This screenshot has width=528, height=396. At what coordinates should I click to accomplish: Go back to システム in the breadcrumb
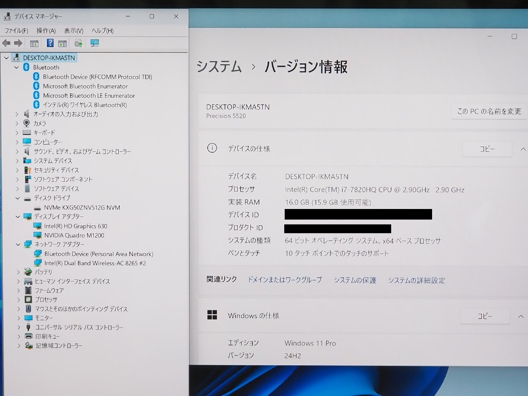(219, 67)
